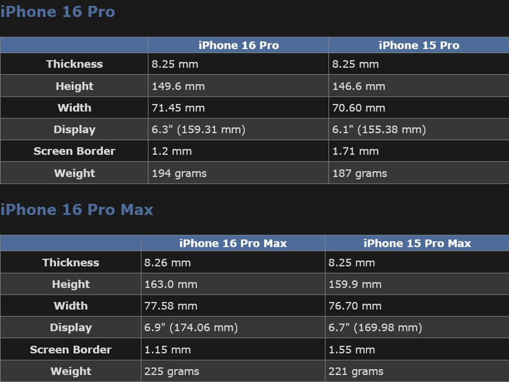
Task: Select the iPhone 15 Pro column header
Action: pos(419,45)
